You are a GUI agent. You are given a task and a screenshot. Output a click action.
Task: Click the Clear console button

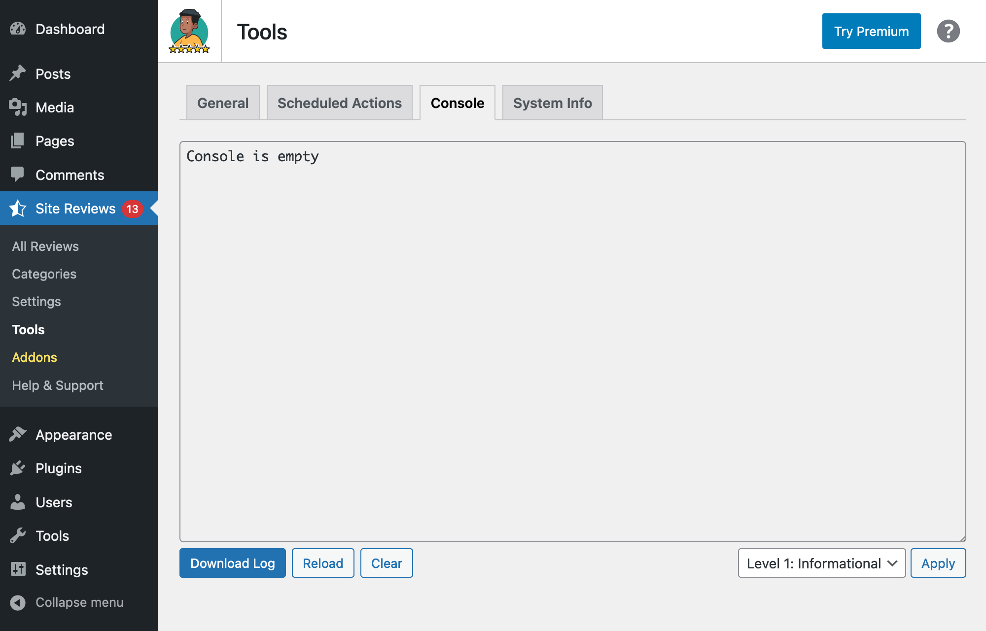pyautogui.click(x=387, y=563)
